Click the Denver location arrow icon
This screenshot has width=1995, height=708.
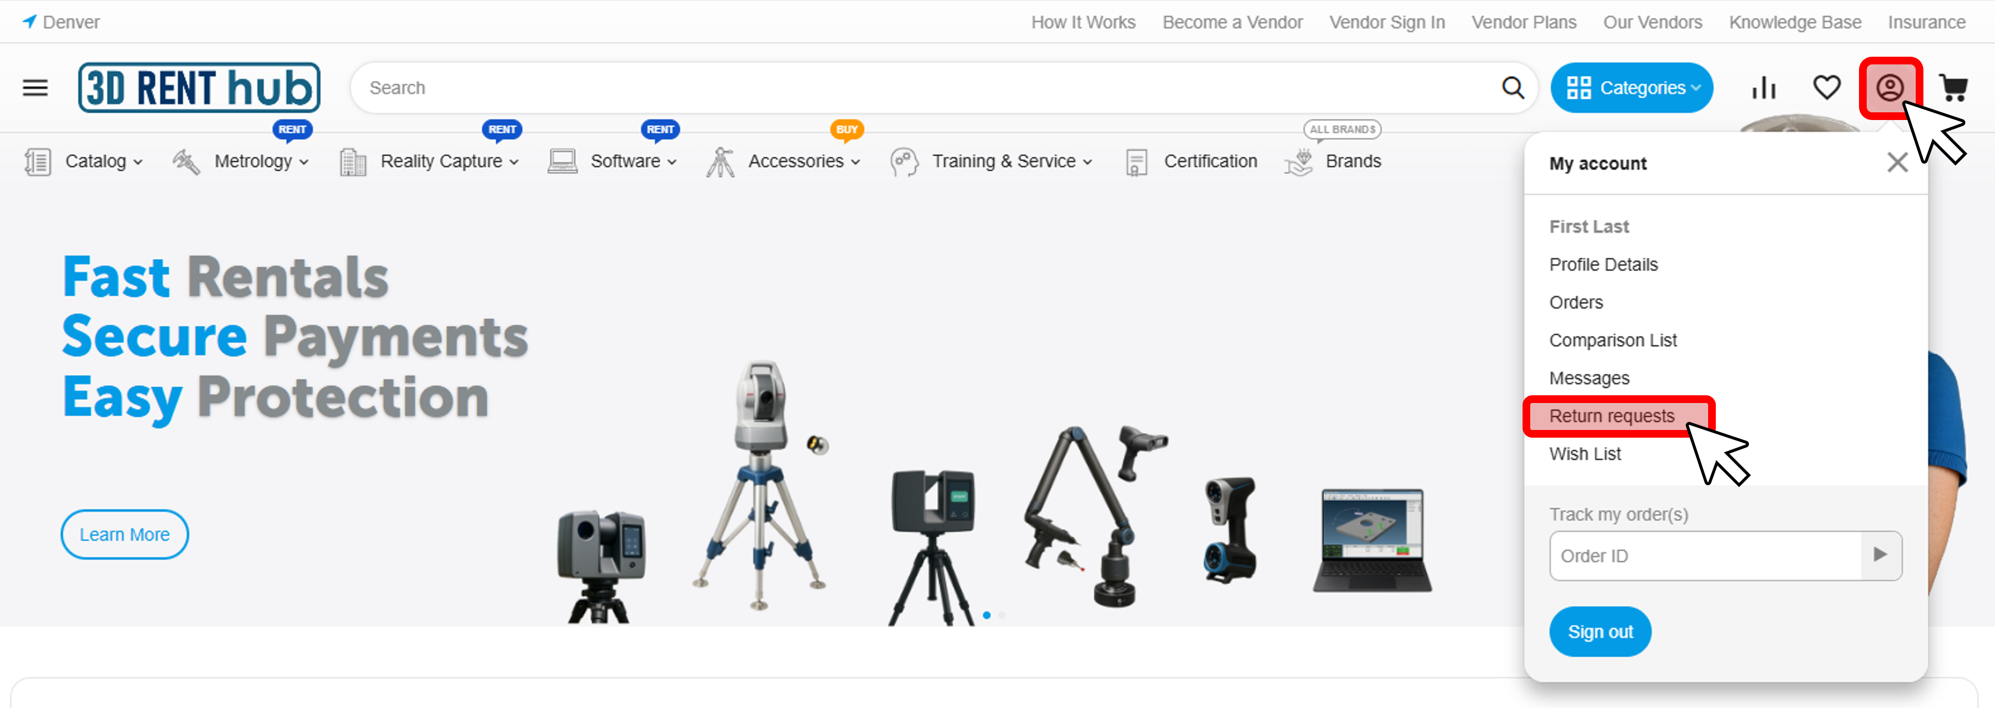(x=29, y=21)
